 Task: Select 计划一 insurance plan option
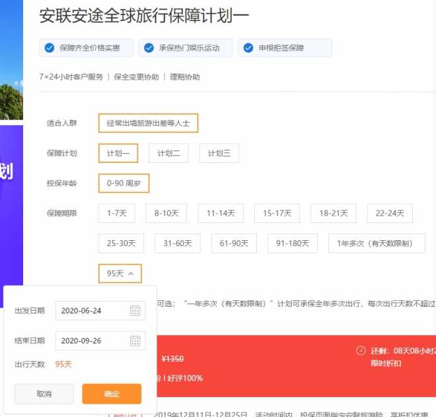click(118, 153)
